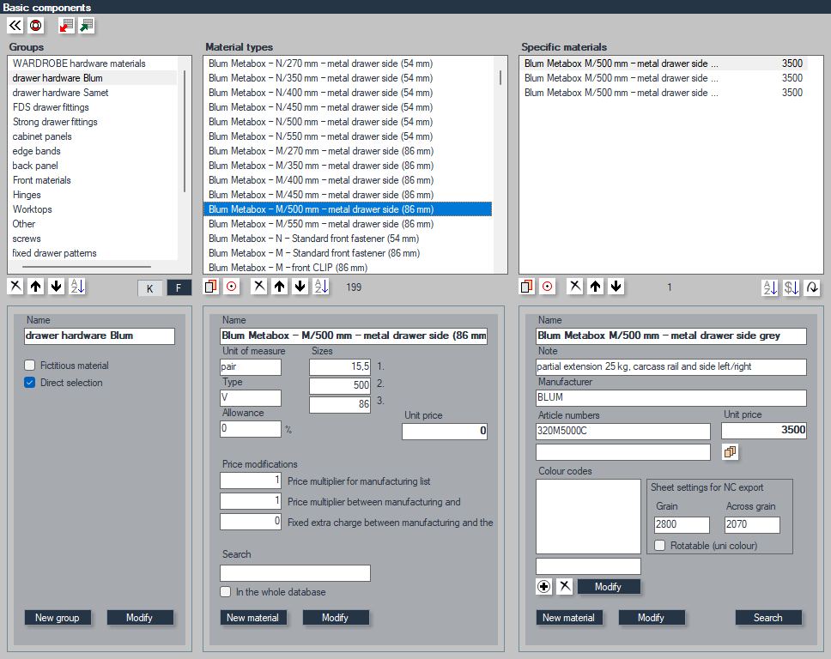Click Modify below the colour codes

pos(609,587)
